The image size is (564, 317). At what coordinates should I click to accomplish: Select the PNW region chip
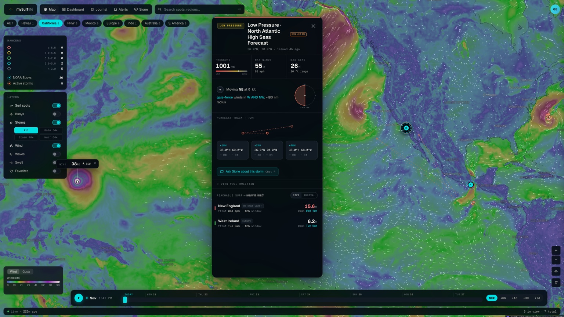tap(72, 23)
